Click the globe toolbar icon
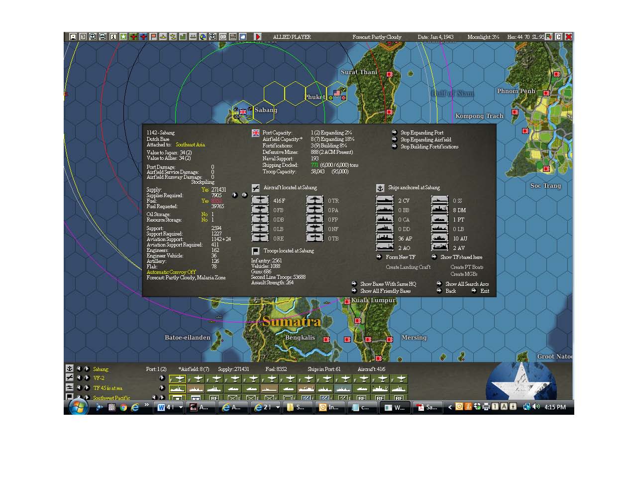Viewport: 628px width, 479px height. (x=203, y=37)
